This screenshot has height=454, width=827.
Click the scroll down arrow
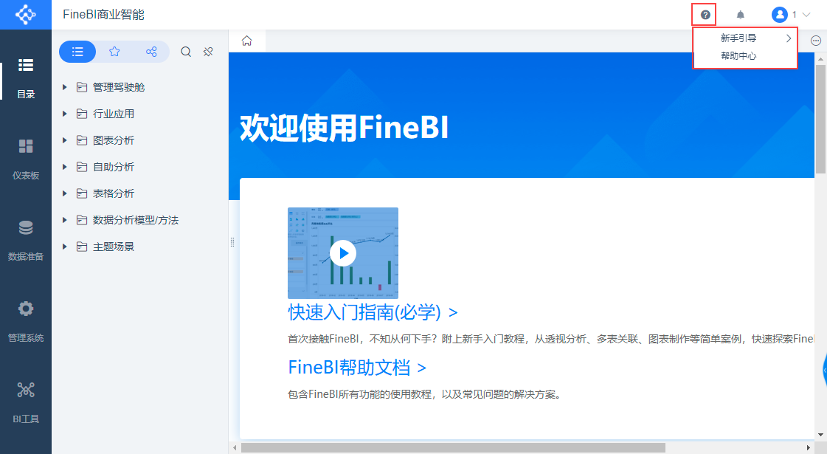point(820,435)
